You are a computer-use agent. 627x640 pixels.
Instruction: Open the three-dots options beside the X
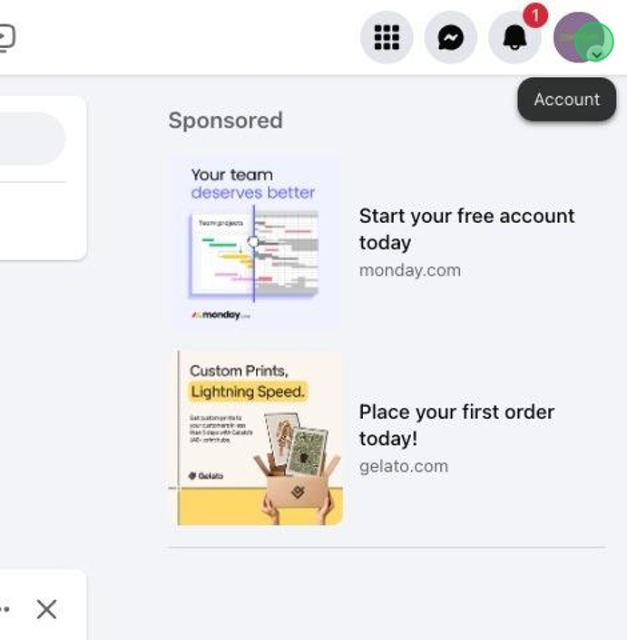point(5,609)
